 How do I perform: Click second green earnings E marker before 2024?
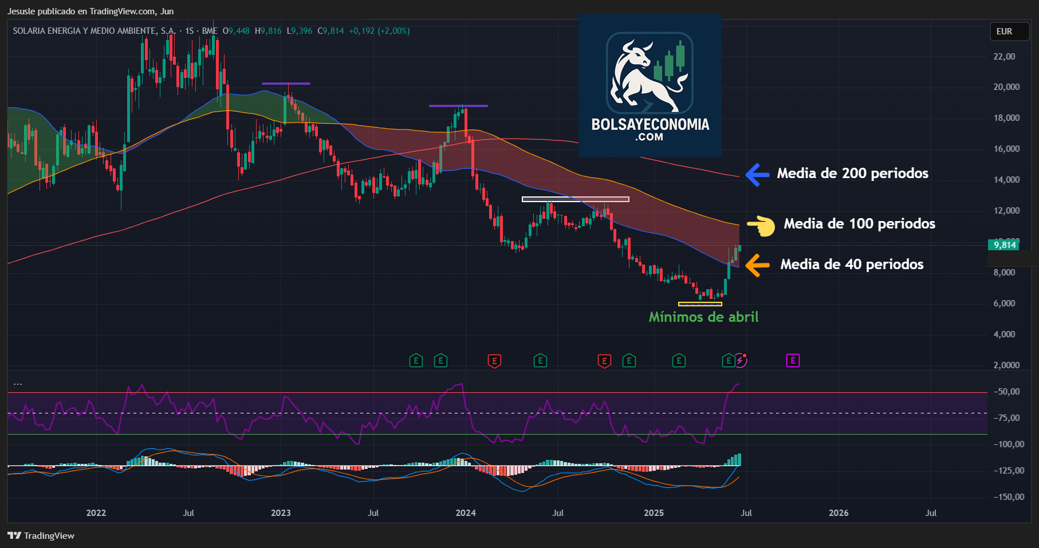(440, 361)
